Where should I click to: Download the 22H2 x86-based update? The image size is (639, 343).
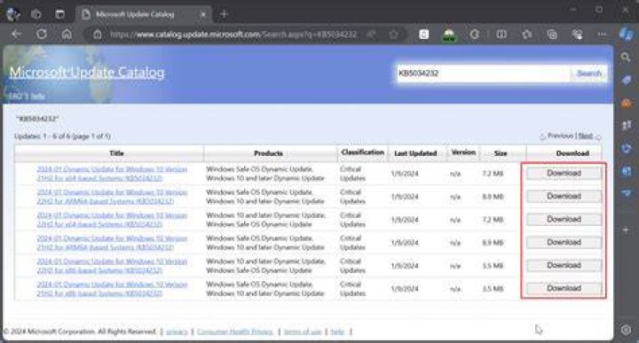[x=564, y=265]
